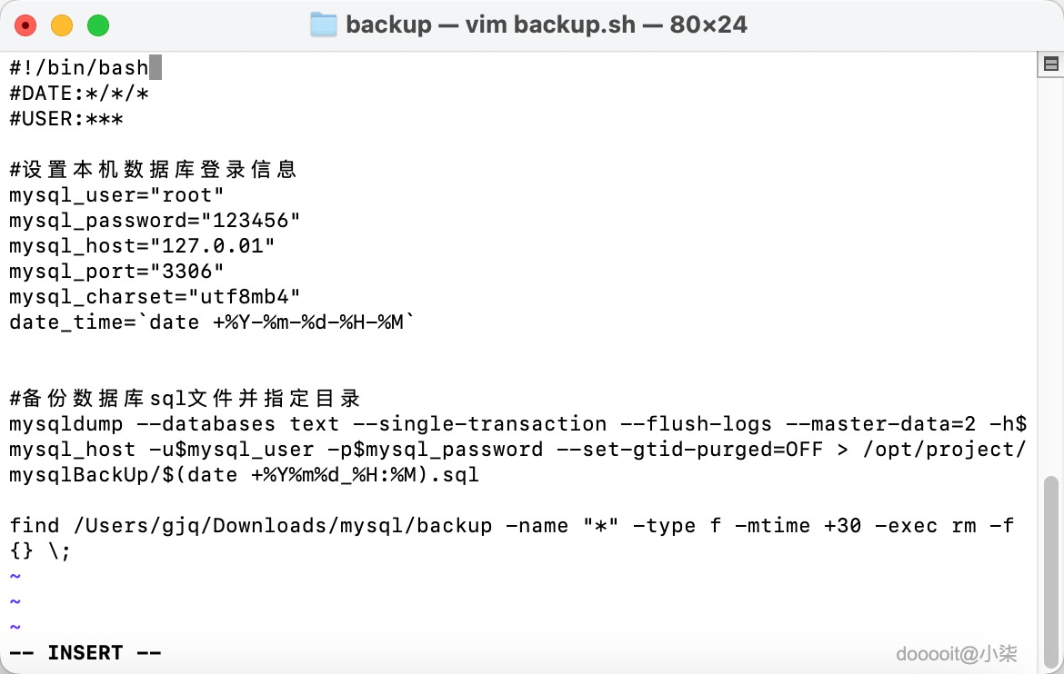
Task: Click the split pane icon above scrollbar
Action: pyautogui.click(x=1050, y=64)
